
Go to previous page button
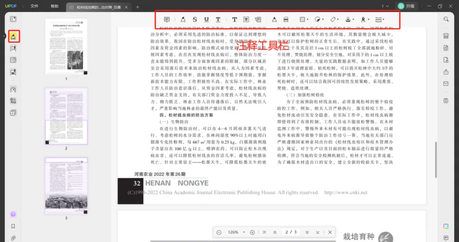(x=275, y=232)
